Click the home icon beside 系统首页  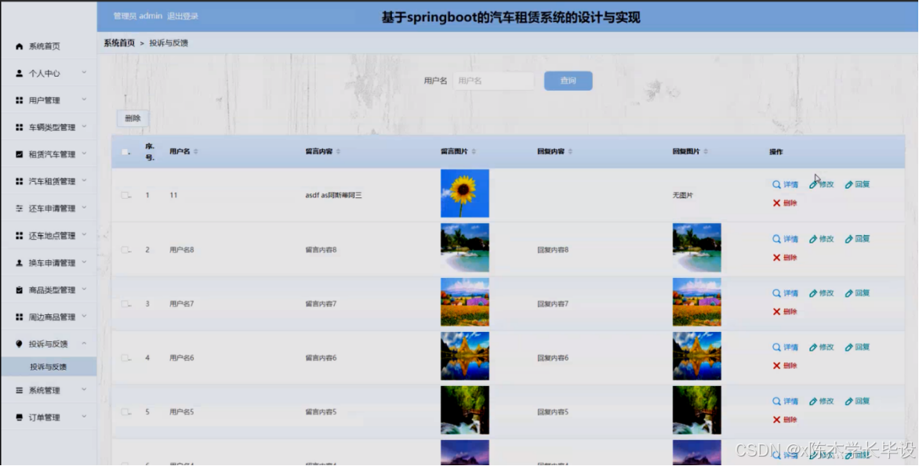[x=20, y=46]
